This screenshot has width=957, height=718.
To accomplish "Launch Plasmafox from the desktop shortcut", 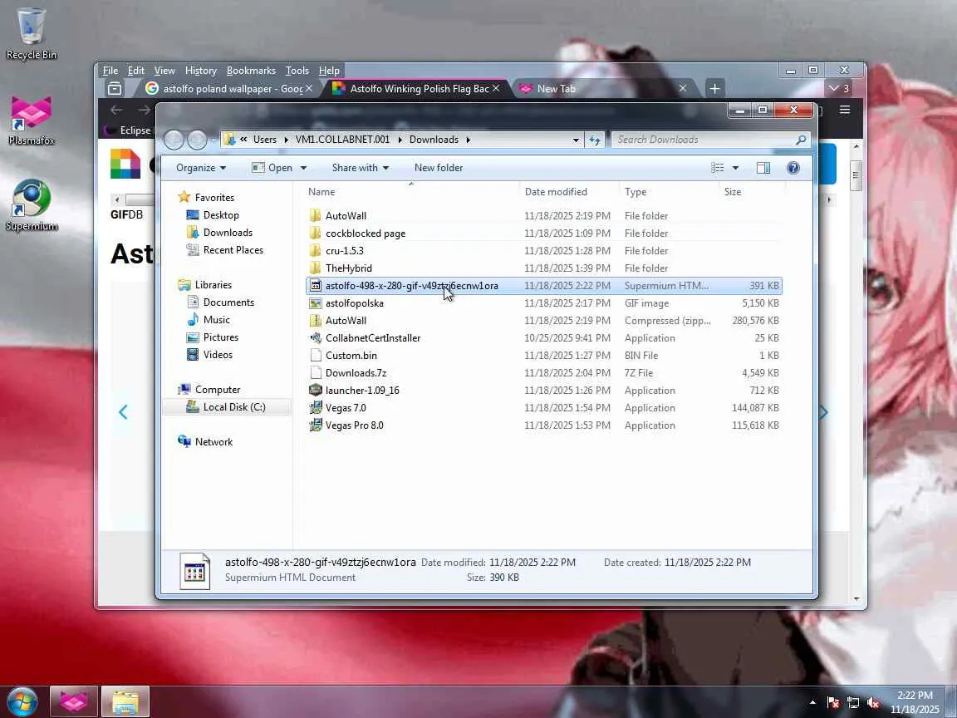I will (31, 120).
